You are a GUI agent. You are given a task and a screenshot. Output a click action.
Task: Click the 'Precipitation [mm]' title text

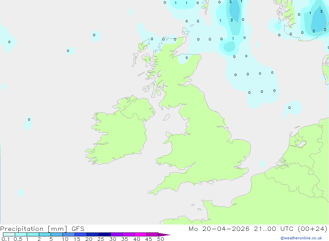click(34, 229)
